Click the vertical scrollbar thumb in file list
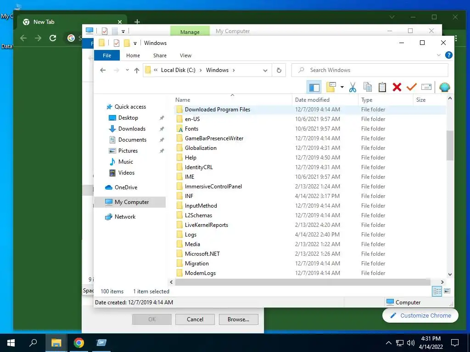 point(450,145)
